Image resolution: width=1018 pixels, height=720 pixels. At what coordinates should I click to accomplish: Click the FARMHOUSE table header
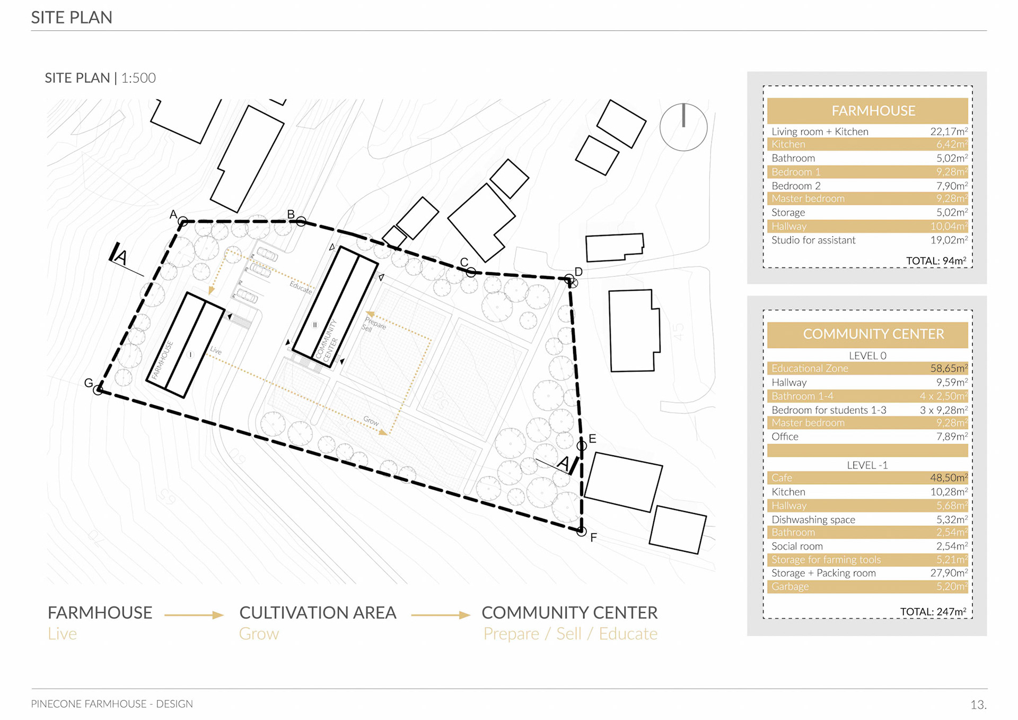pyautogui.click(x=867, y=111)
